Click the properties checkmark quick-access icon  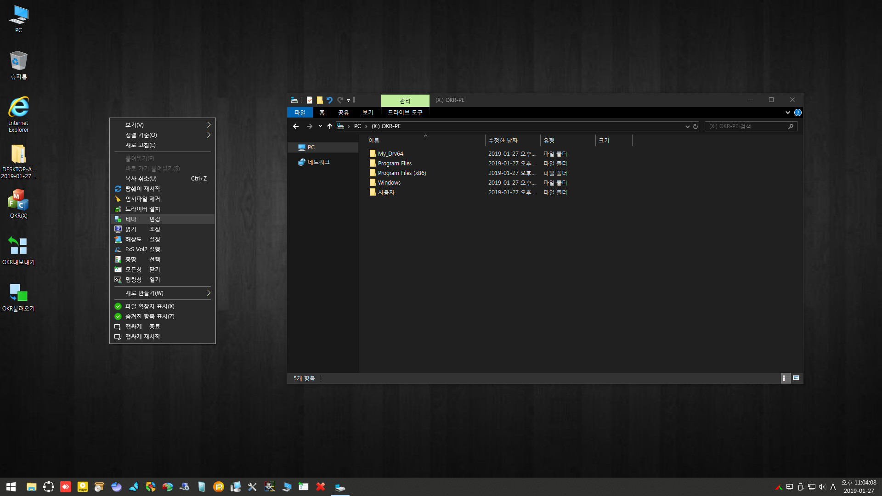pos(310,100)
